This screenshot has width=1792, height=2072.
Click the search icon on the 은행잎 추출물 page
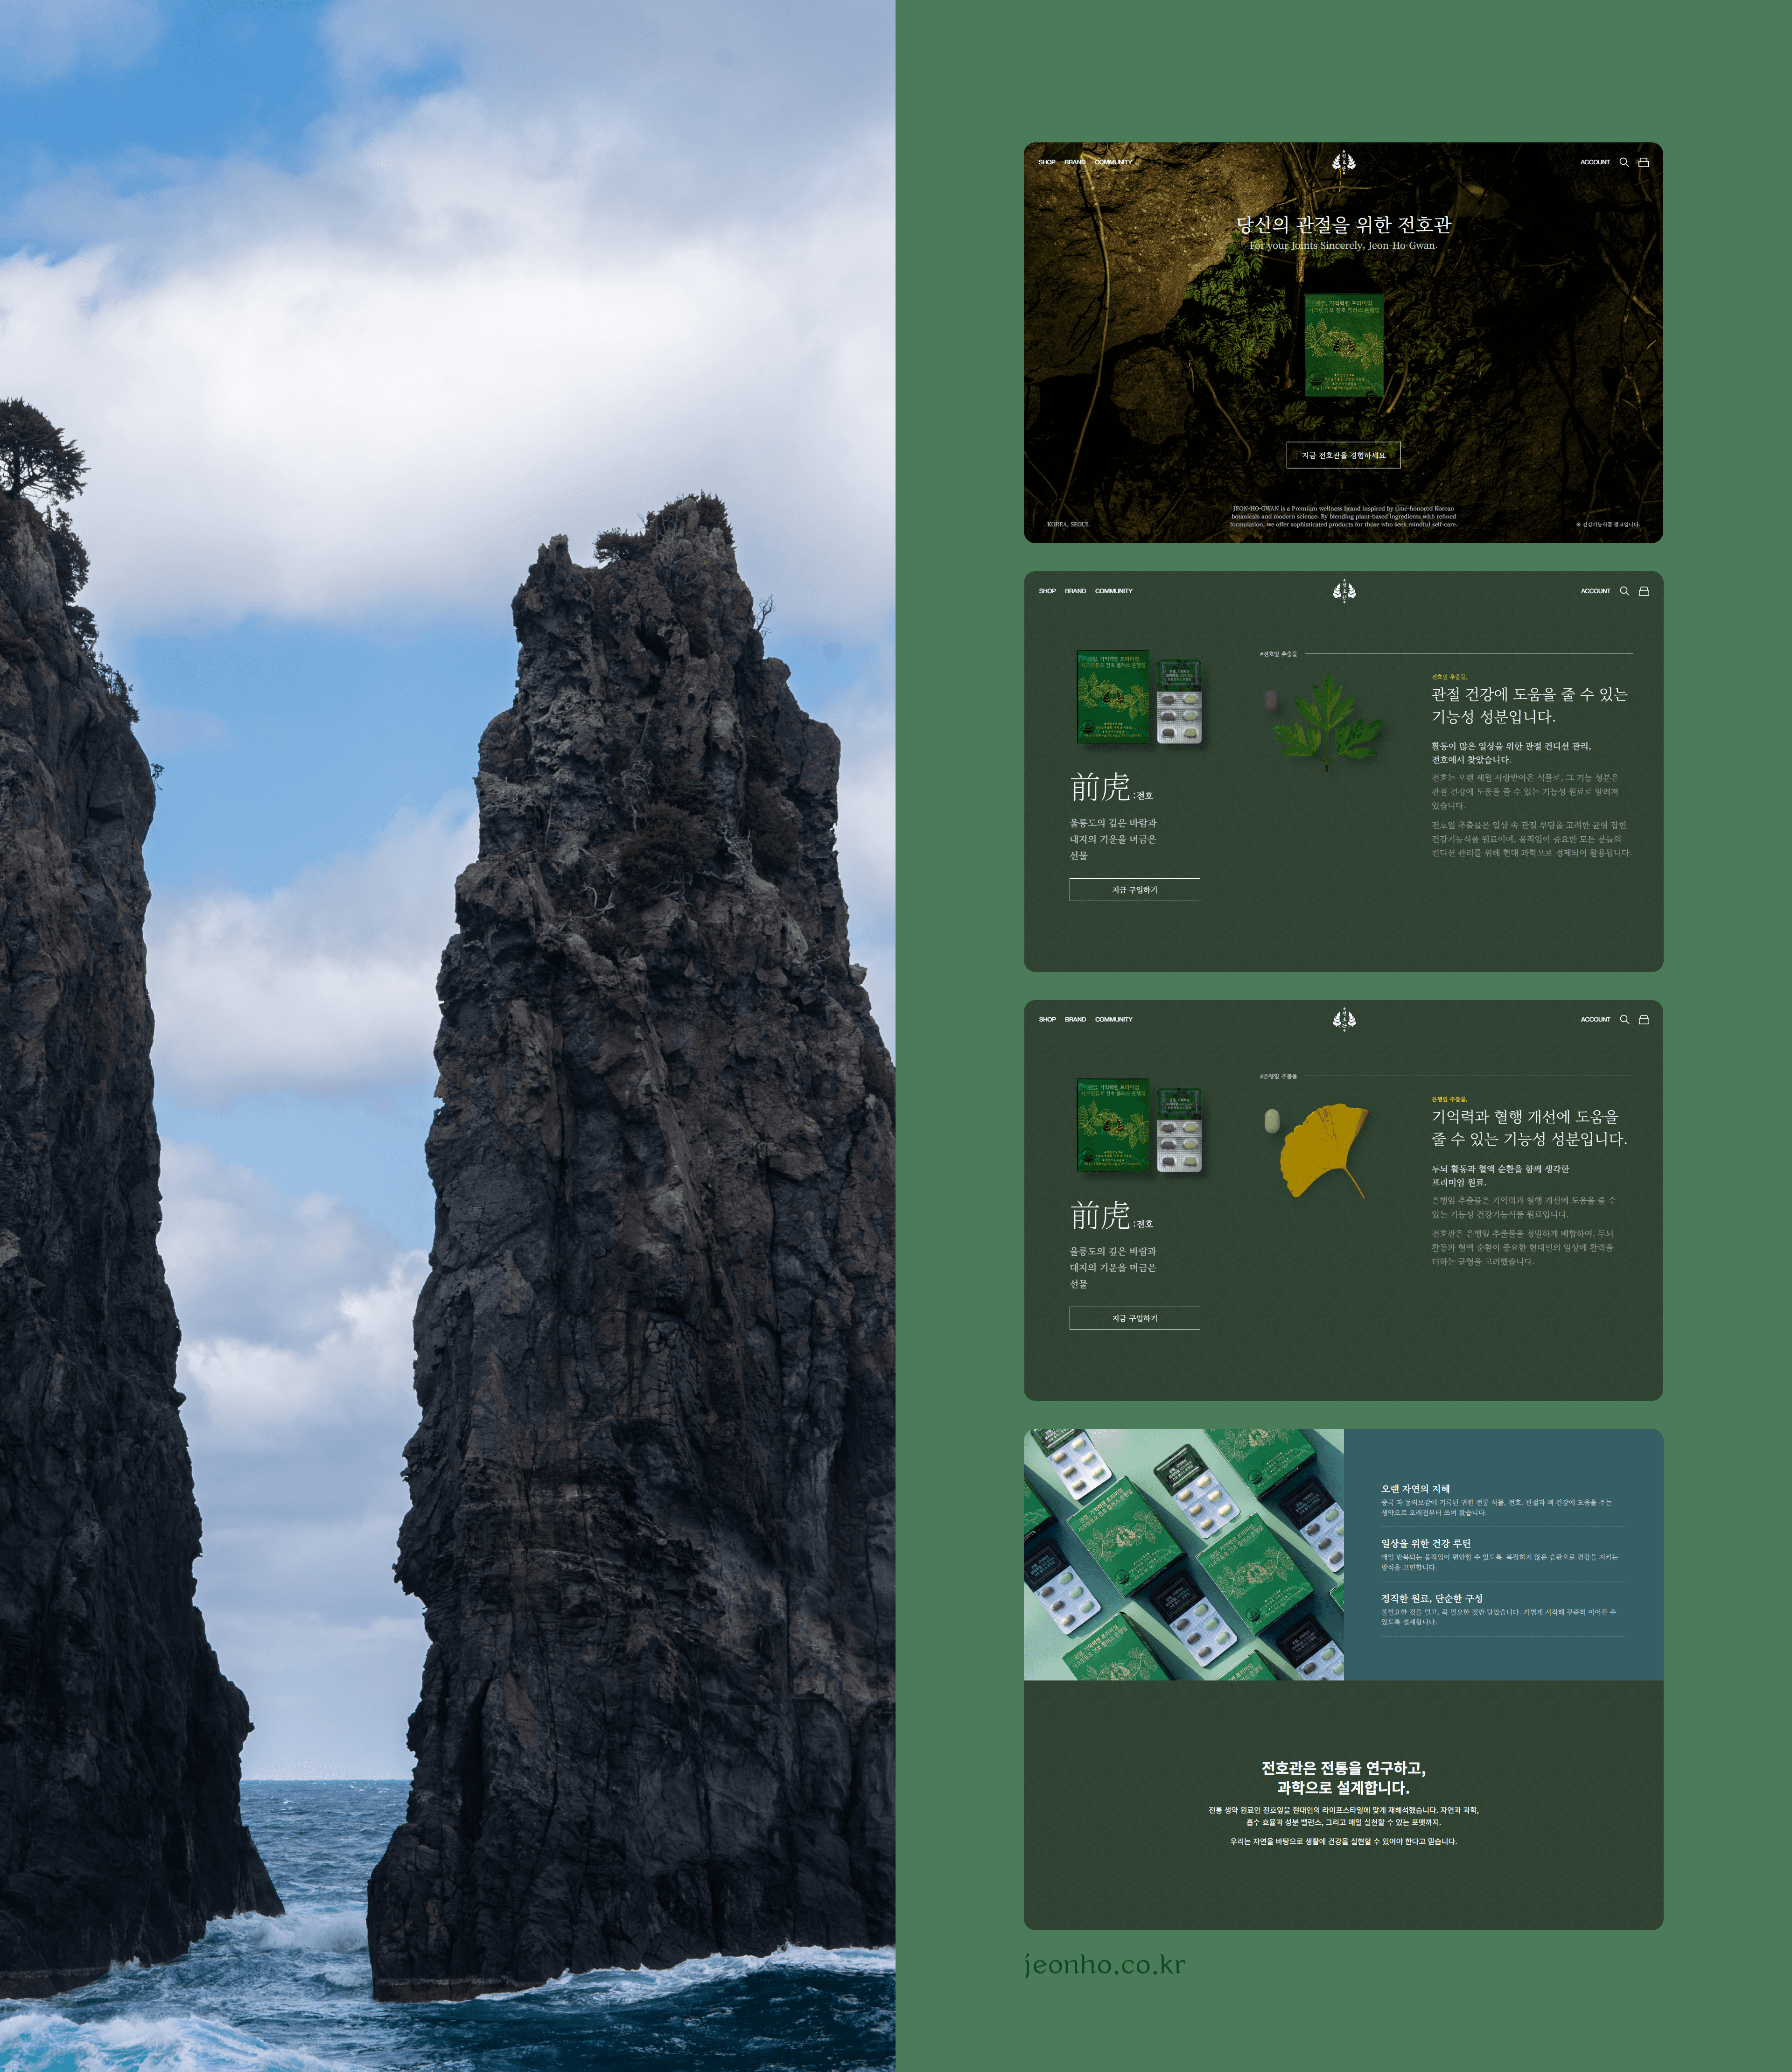pyautogui.click(x=1624, y=1019)
